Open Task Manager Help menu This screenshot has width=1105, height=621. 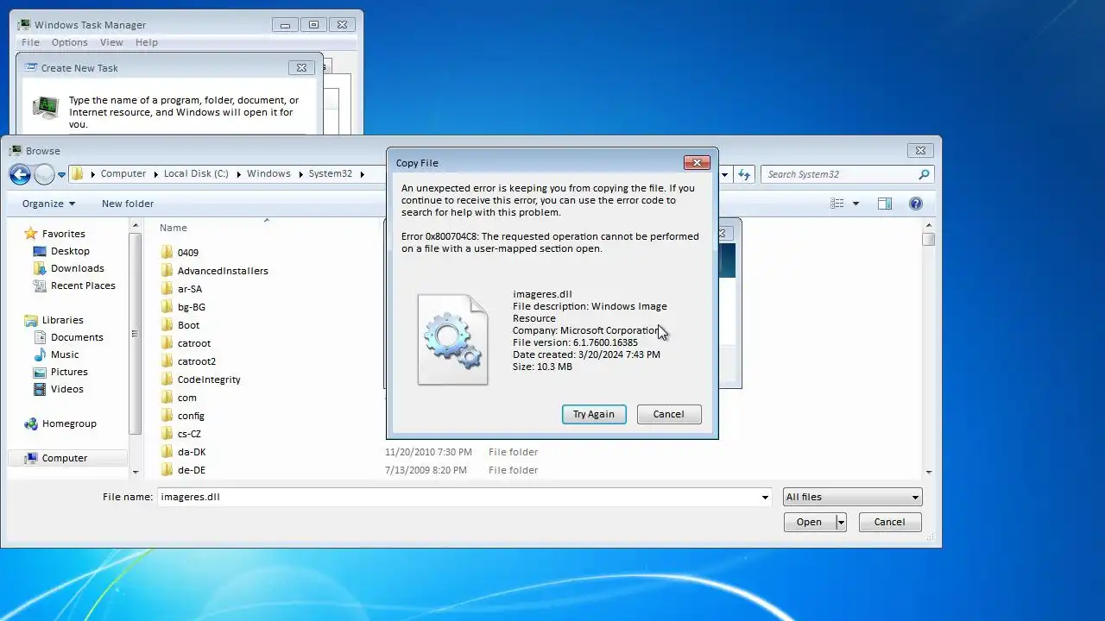pyautogui.click(x=147, y=42)
